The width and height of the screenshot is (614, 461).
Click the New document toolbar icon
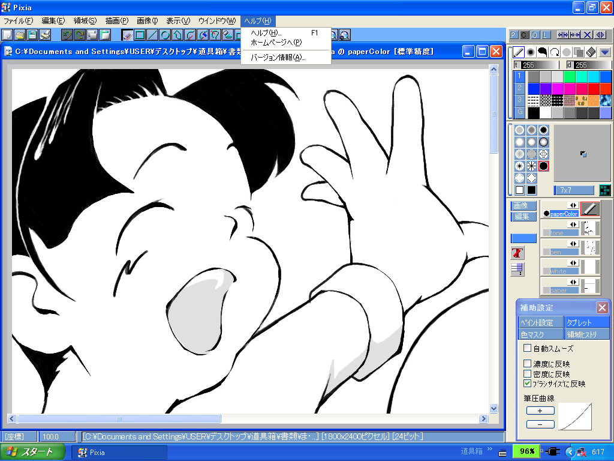click(7, 35)
